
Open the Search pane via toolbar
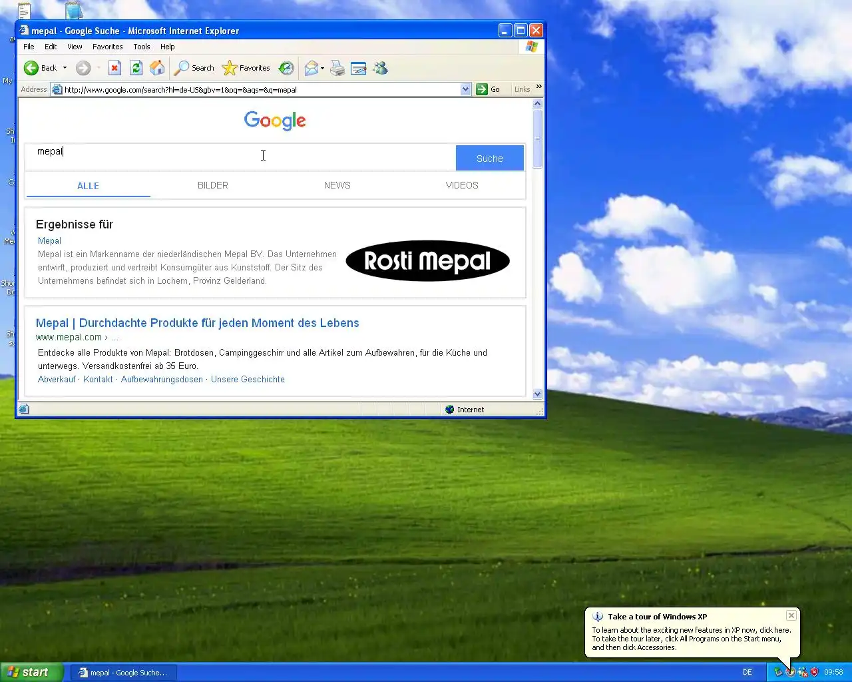[x=194, y=68]
